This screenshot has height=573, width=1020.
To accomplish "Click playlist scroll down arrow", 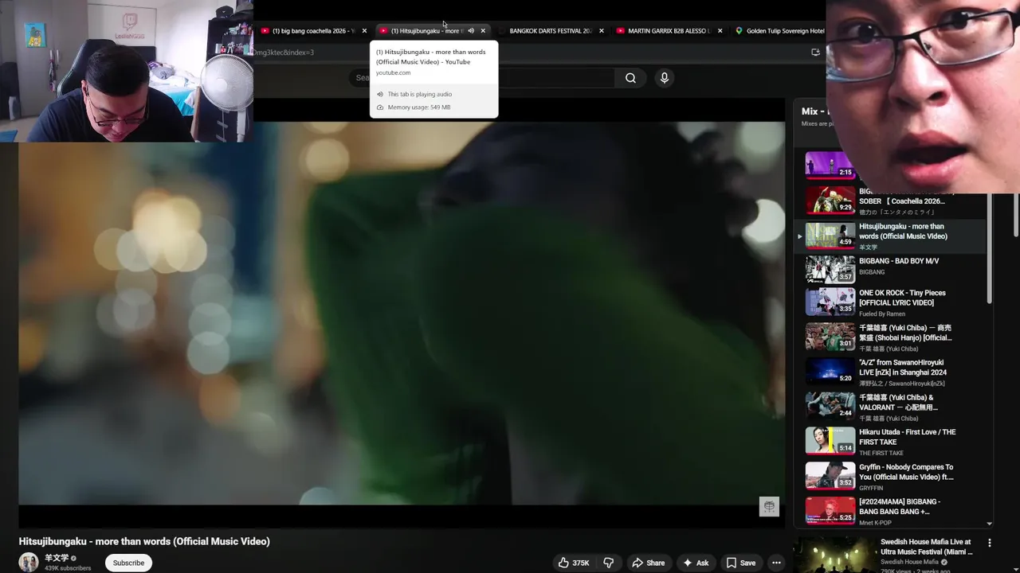I will point(990,524).
